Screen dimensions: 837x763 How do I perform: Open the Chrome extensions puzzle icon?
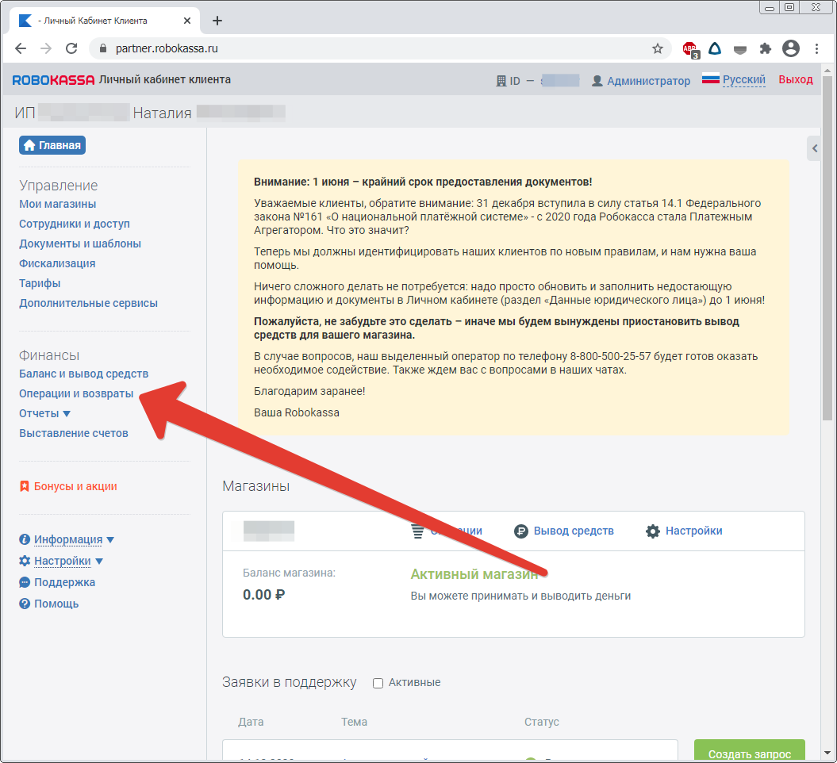765,48
